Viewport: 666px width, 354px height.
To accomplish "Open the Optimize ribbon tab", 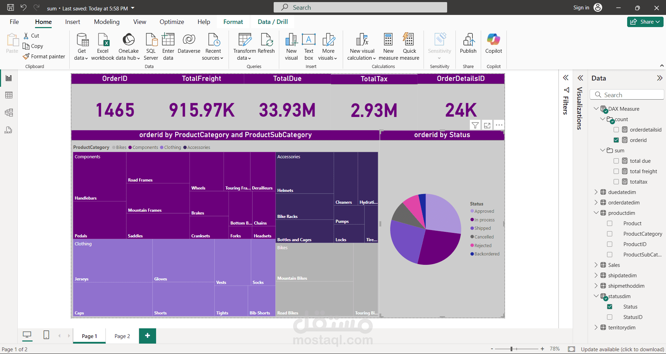I will [x=172, y=22].
